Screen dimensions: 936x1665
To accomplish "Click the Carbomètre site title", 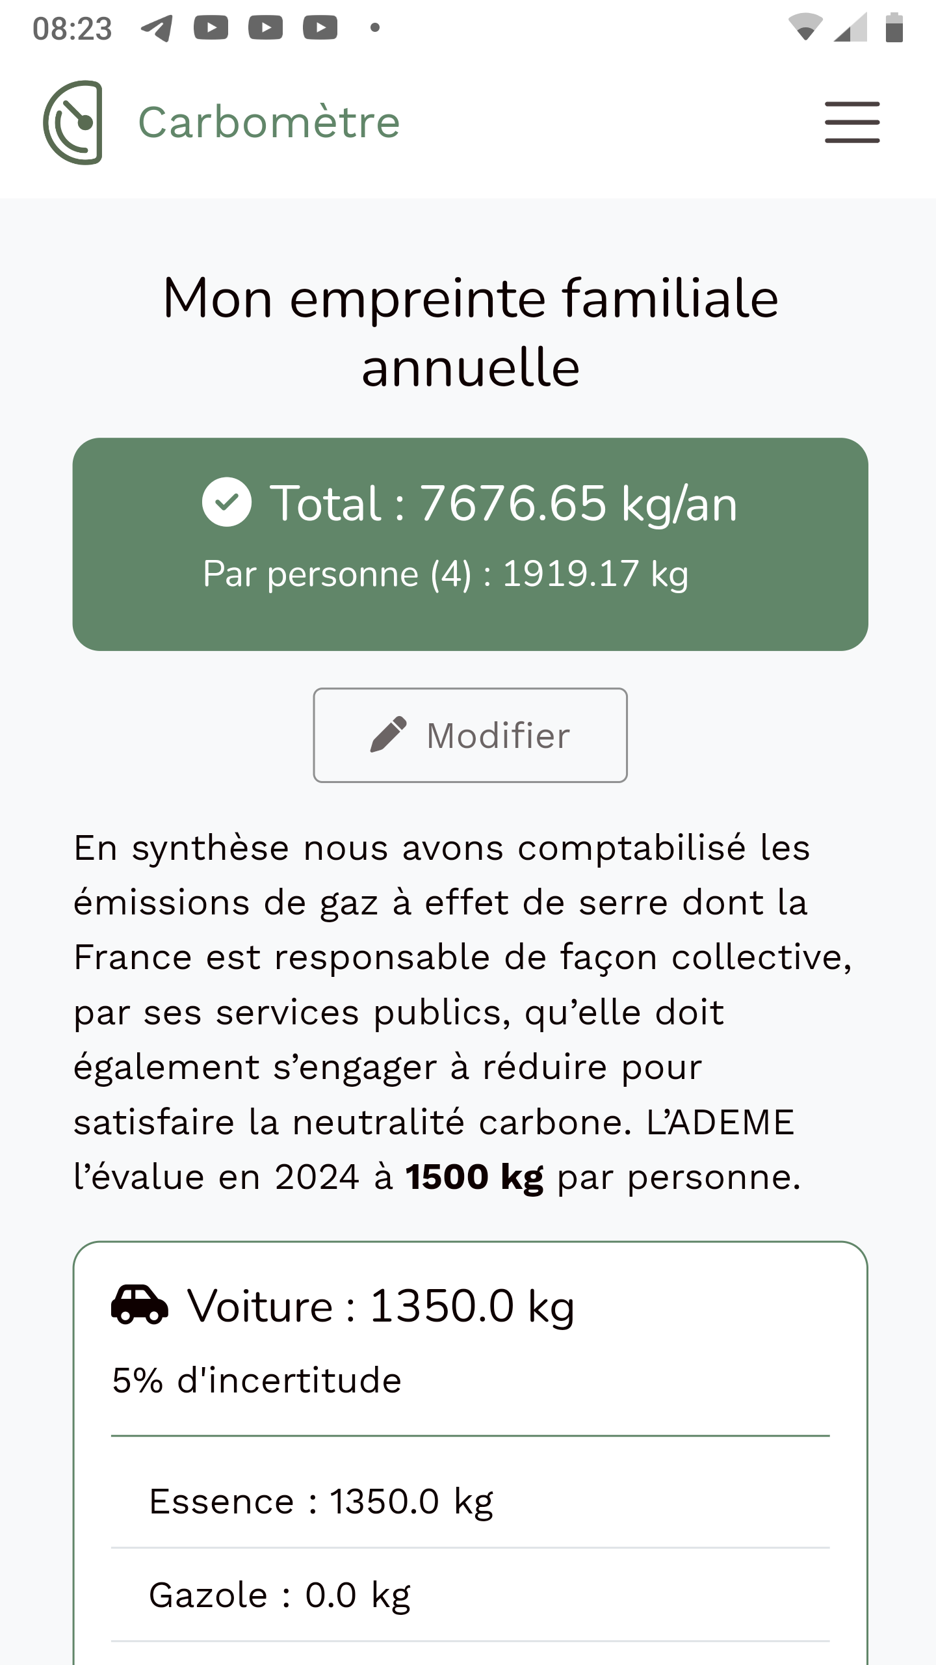I will pyautogui.click(x=269, y=122).
